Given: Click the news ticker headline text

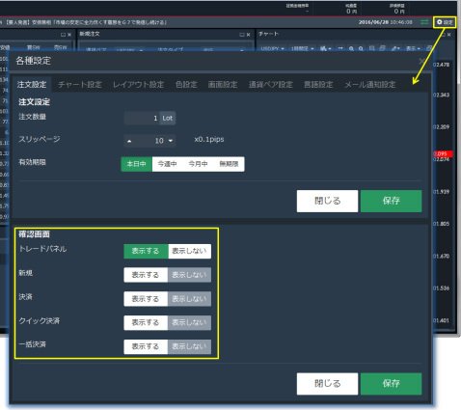Looking at the screenshot, I should point(85,22).
